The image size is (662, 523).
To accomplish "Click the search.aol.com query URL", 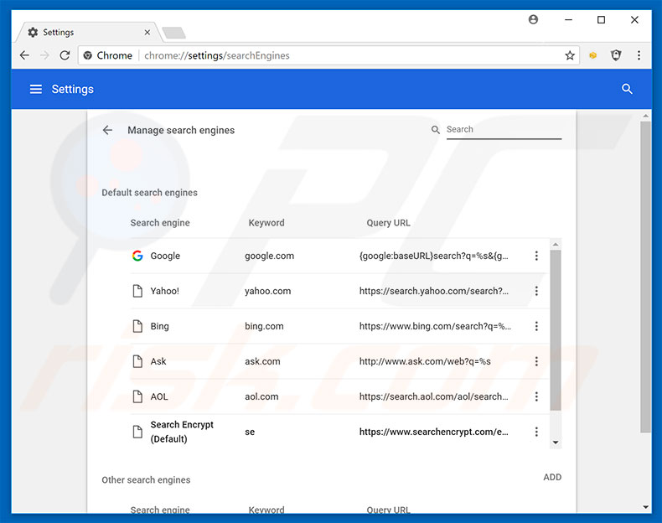I will [x=433, y=396].
